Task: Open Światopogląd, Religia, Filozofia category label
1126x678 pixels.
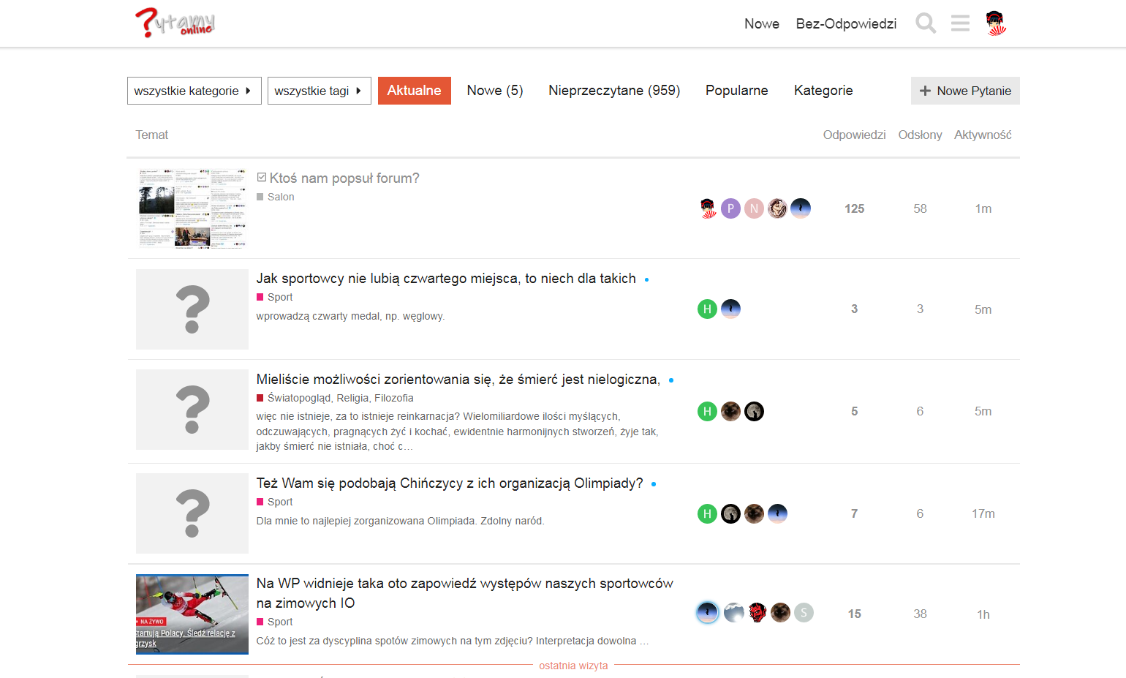Action: pyautogui.click(x=341, y=398)
